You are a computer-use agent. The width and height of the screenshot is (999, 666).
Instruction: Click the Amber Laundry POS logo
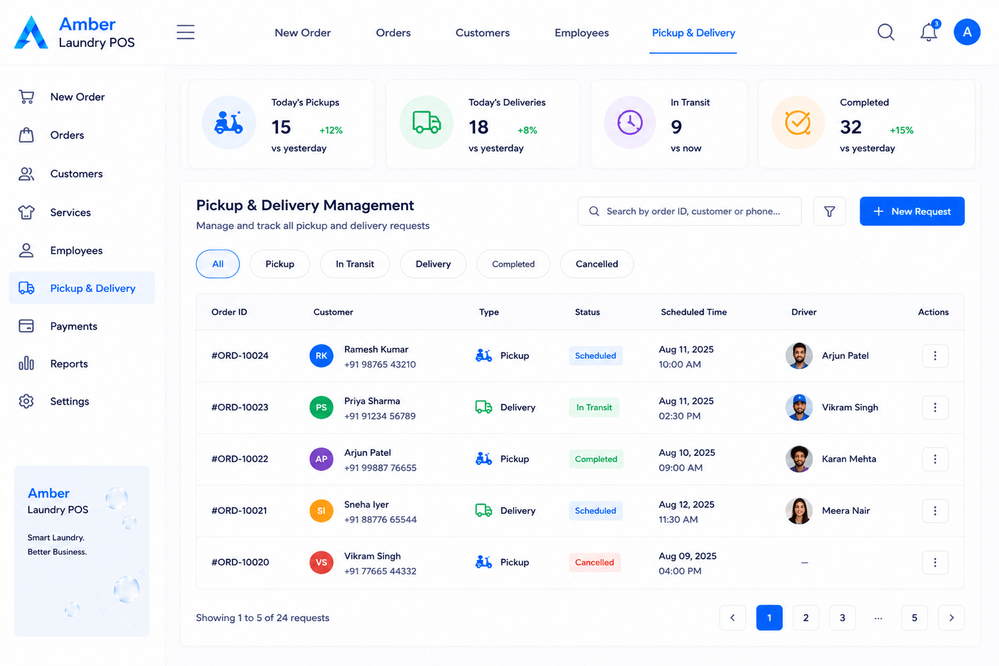coord(75,33)
